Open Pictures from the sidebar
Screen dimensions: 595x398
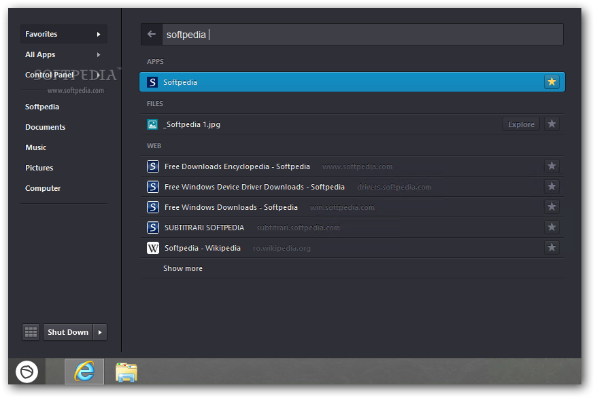(x=39, y=168)
